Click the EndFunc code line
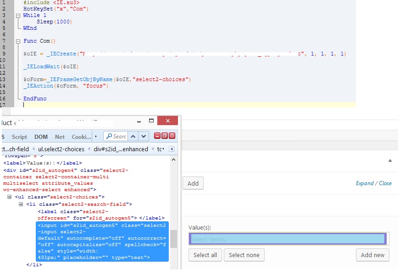 (x=35, y=99)
